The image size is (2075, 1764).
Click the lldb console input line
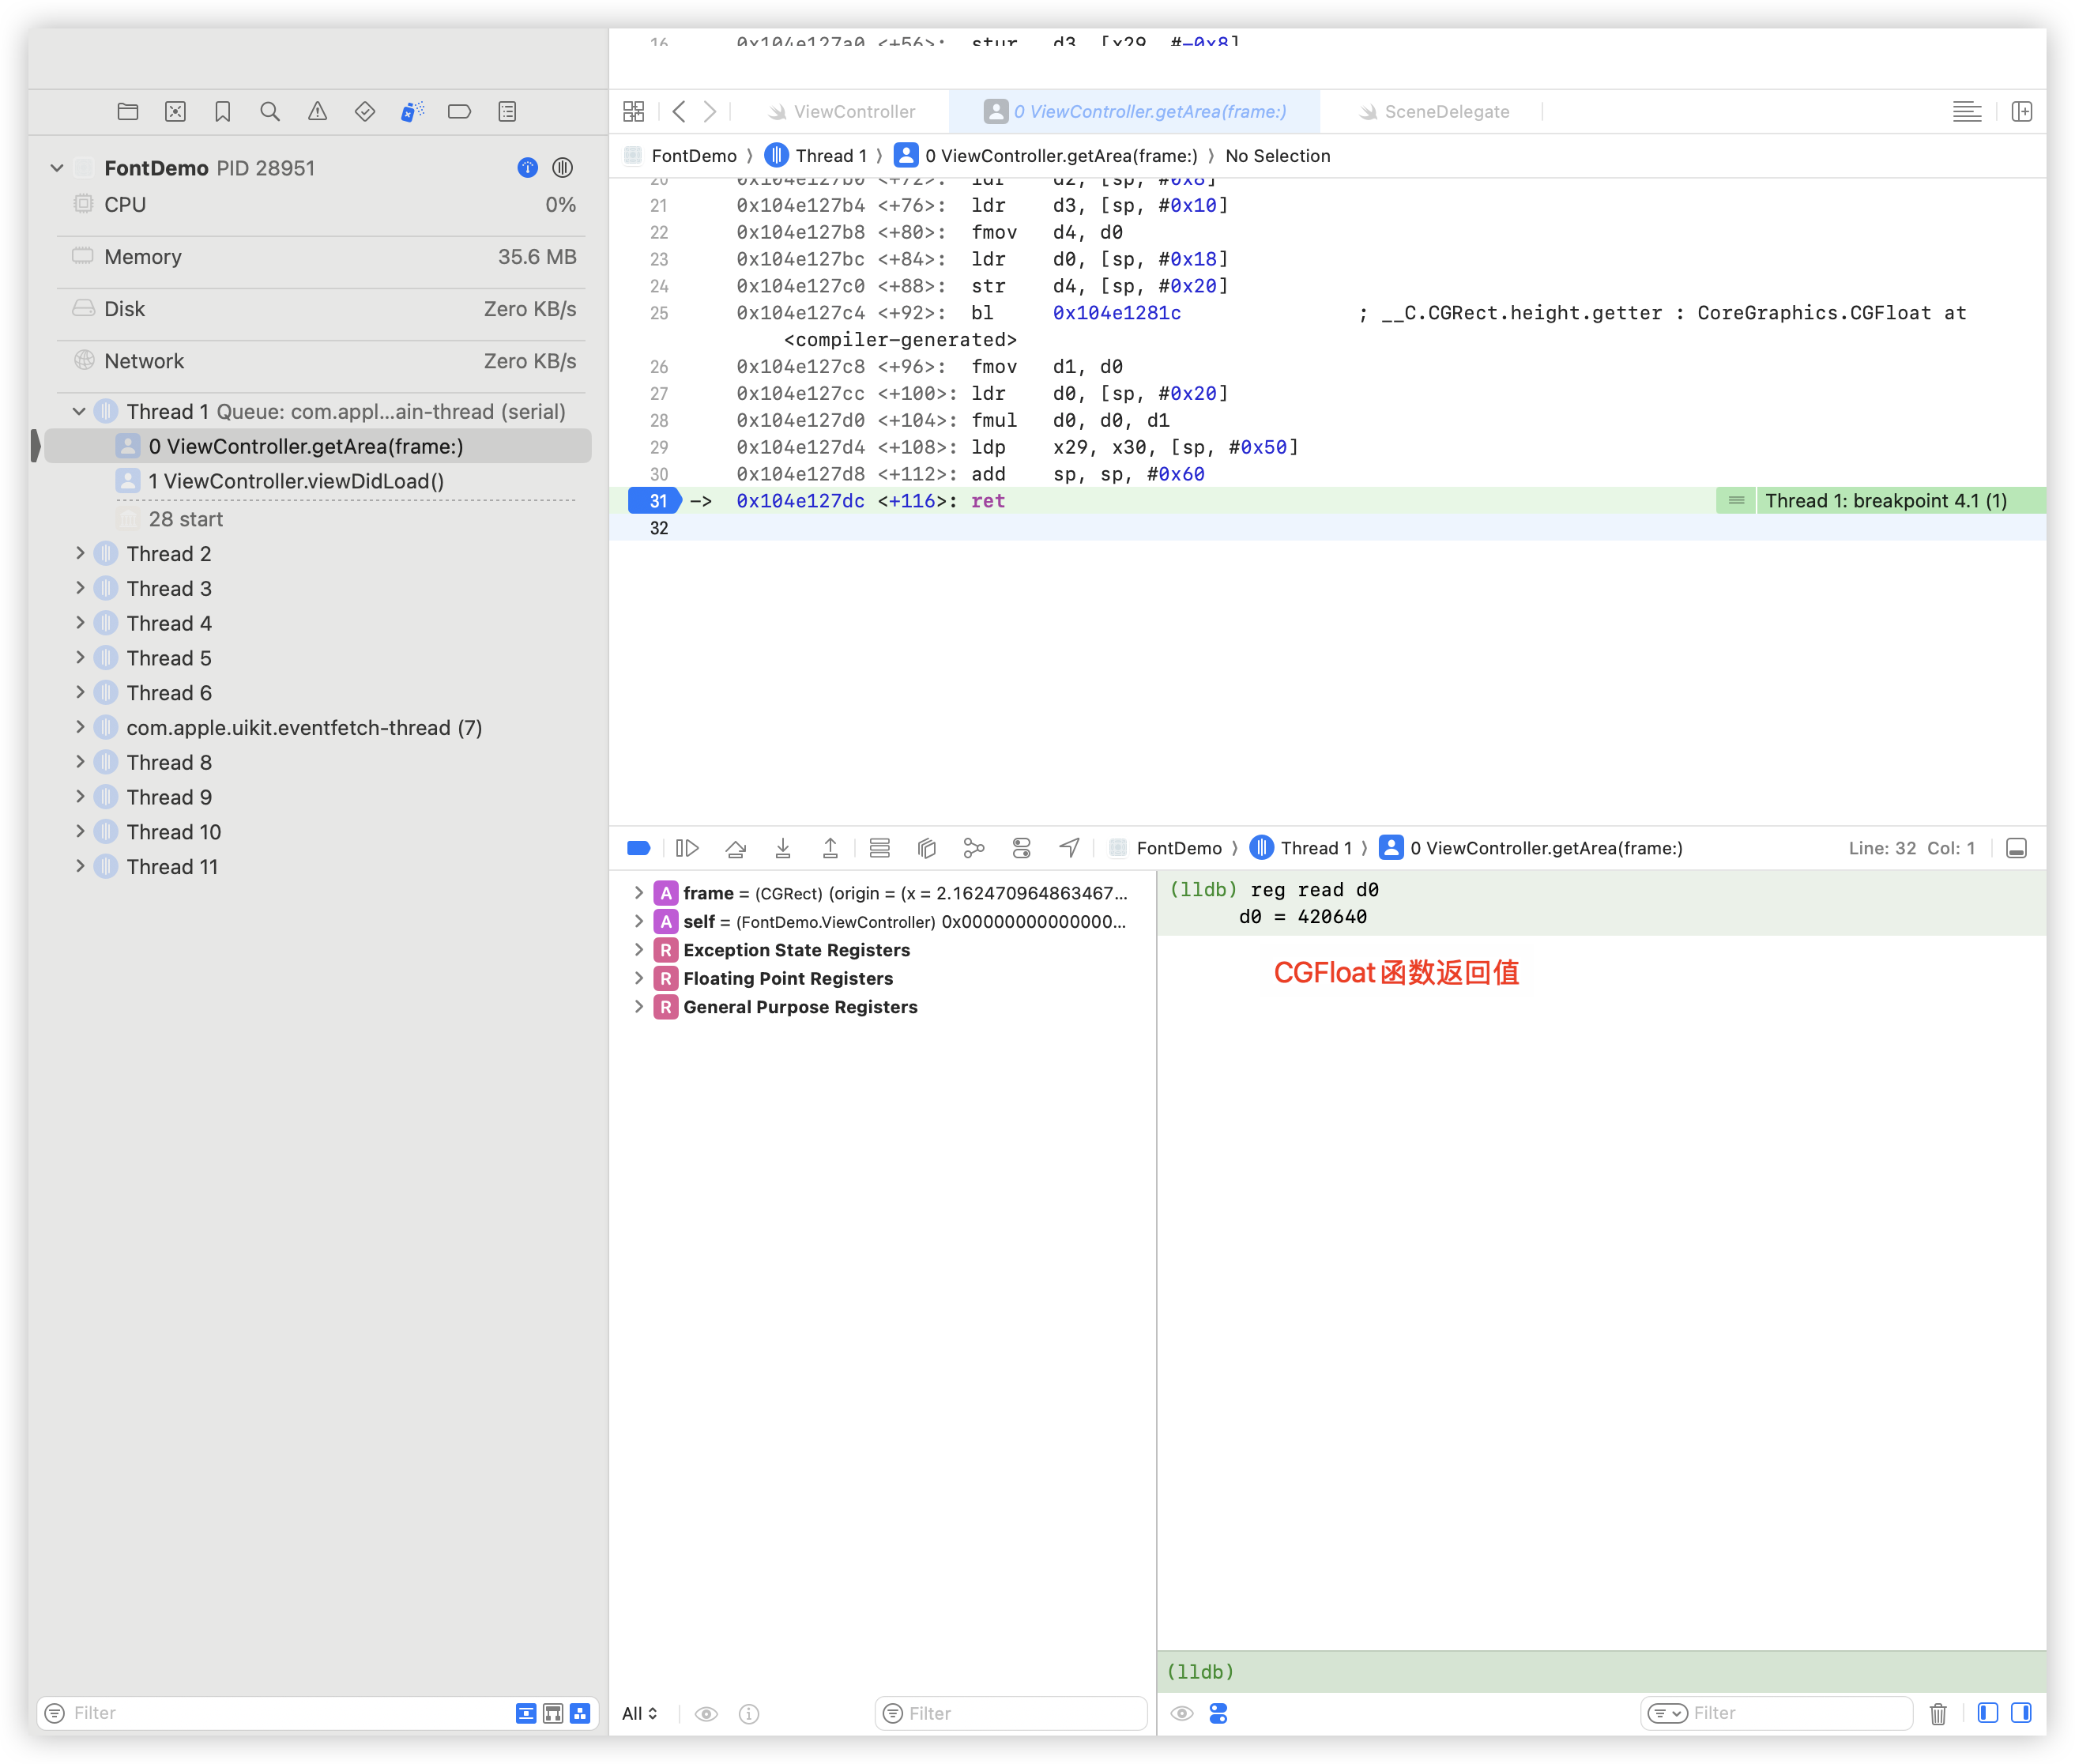pyautogui.click(x=1600, y=1671)
